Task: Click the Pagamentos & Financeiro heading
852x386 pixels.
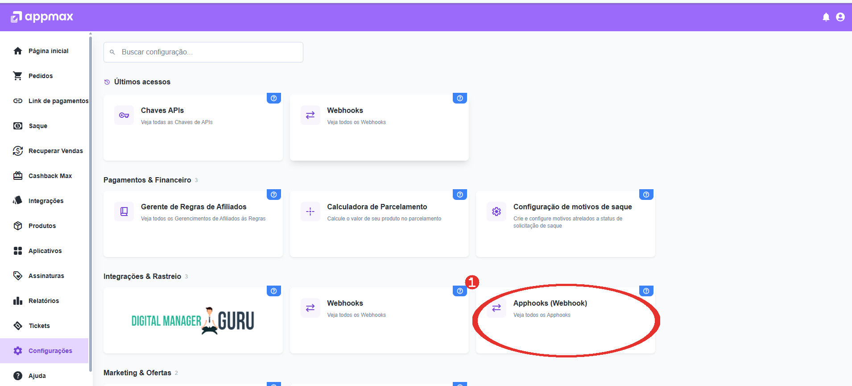Action: [147, 180]
